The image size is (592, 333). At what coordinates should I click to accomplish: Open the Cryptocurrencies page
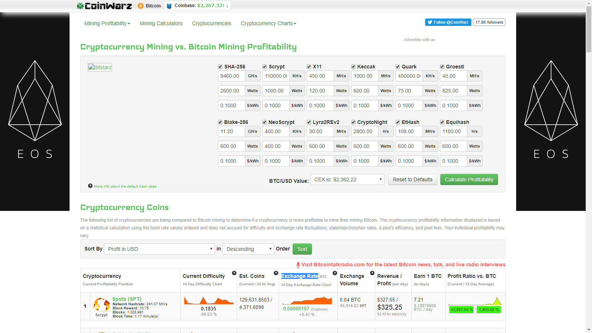212,23
